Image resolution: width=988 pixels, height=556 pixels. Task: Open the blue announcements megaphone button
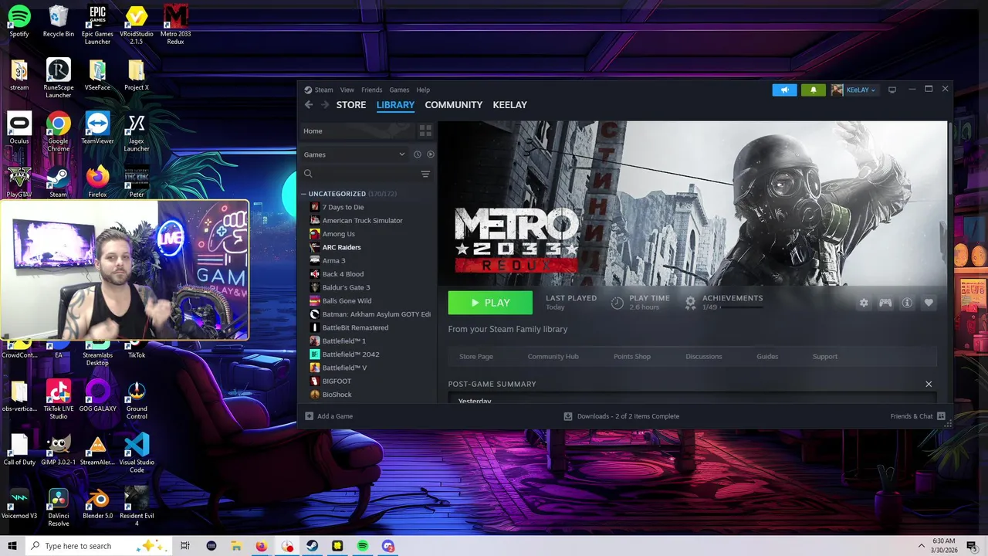coord(784,90)
